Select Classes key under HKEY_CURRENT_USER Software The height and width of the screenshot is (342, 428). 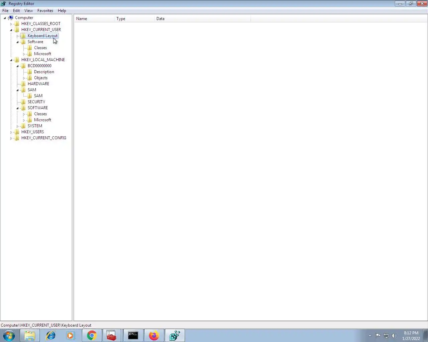point(40,48)
